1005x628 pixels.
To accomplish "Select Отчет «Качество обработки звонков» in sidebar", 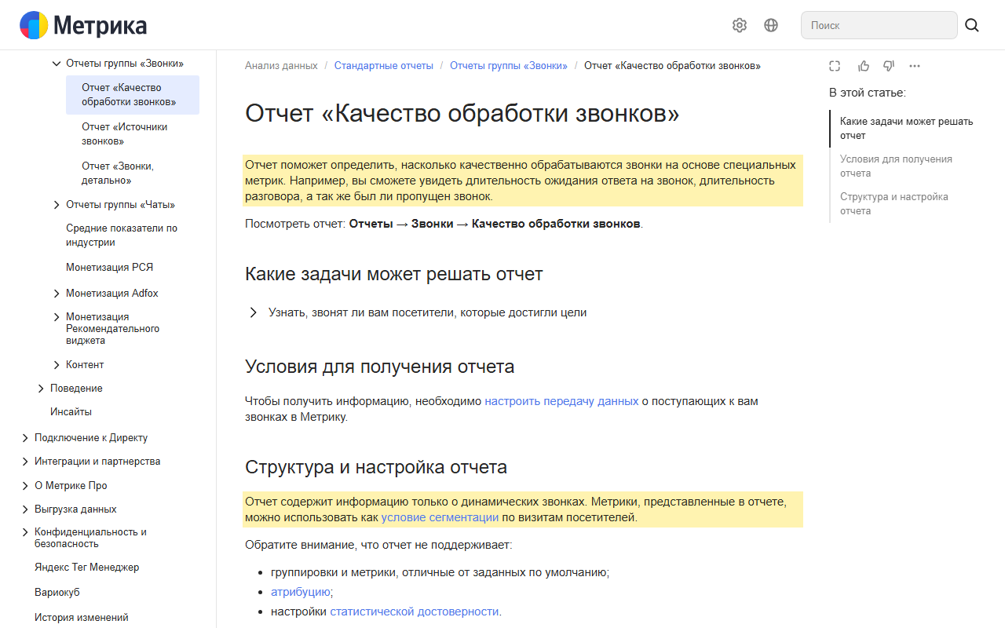I will 133,95.
